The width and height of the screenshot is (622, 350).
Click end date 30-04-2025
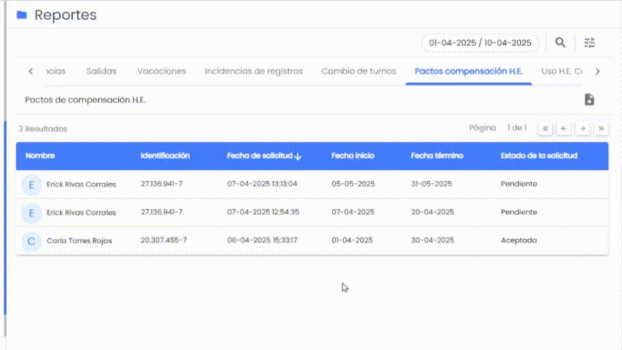[433, 240]
